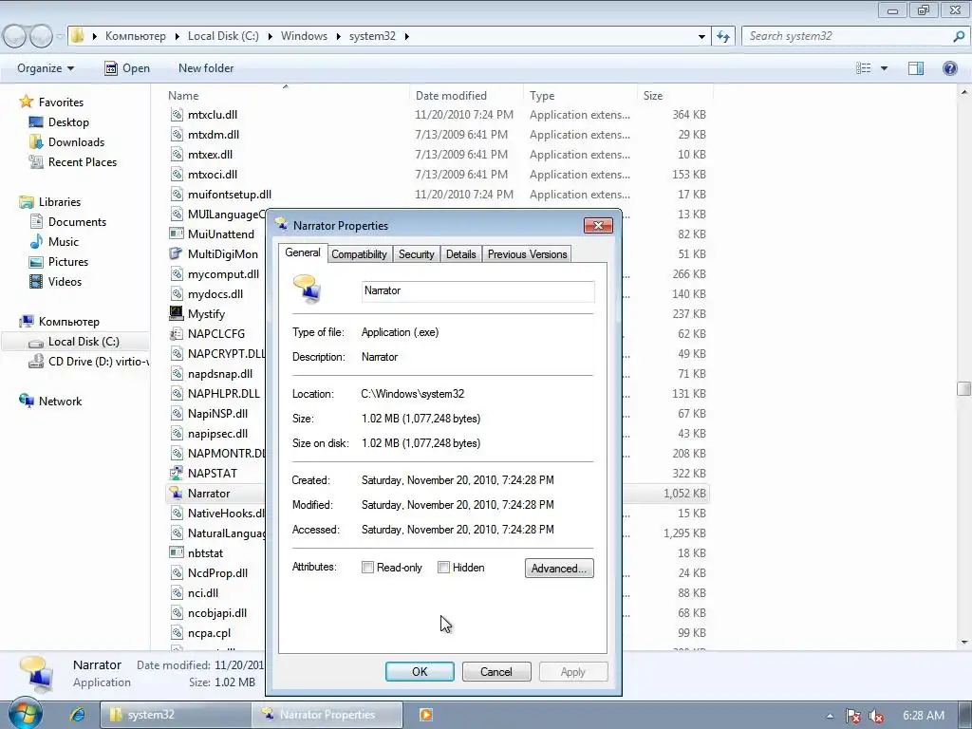The height and width of the screenshot is (729, 972).
Task: Select the ncpa.cpl file icon
Action: [177, 633]
